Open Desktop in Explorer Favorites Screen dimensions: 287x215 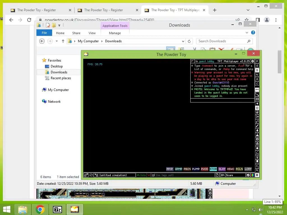pos(57,66)
